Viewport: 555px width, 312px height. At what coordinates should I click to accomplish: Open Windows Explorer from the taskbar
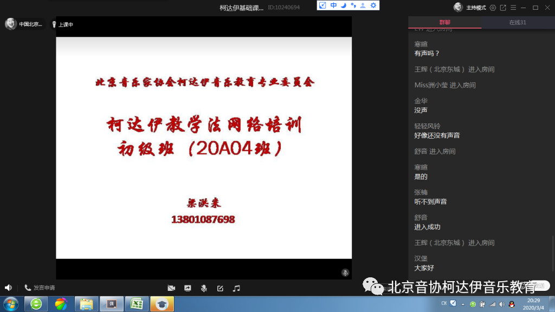pos(86,304)
